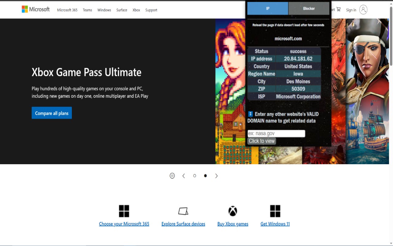Click Compare all plans button
393x246 pixels.
coord(52,113)
